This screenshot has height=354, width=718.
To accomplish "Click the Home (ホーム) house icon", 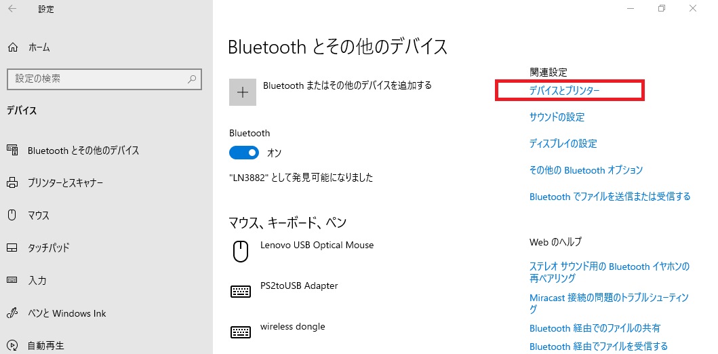I will (14, 47).
